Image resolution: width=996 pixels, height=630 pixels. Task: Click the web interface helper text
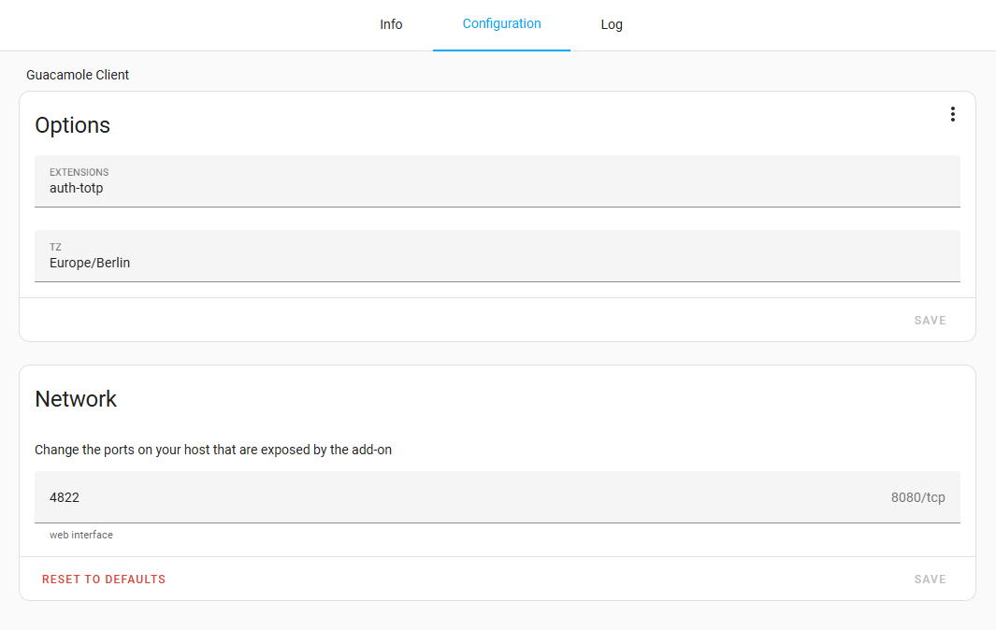(x=81, y=536)
